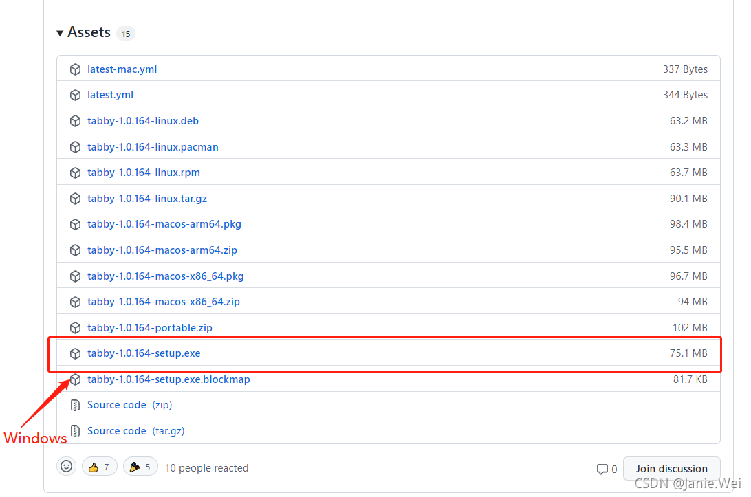Download tabby-1.0.164-linux.pacman

153,147
